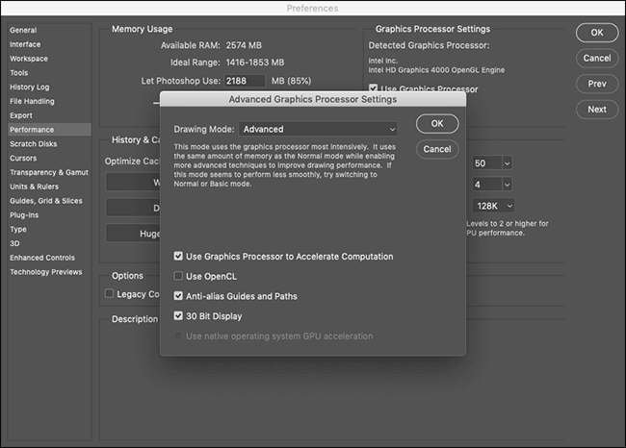626x448 pixels.
Task: Select the Scratch Disks preferences category
Action: tap(34, 144)
